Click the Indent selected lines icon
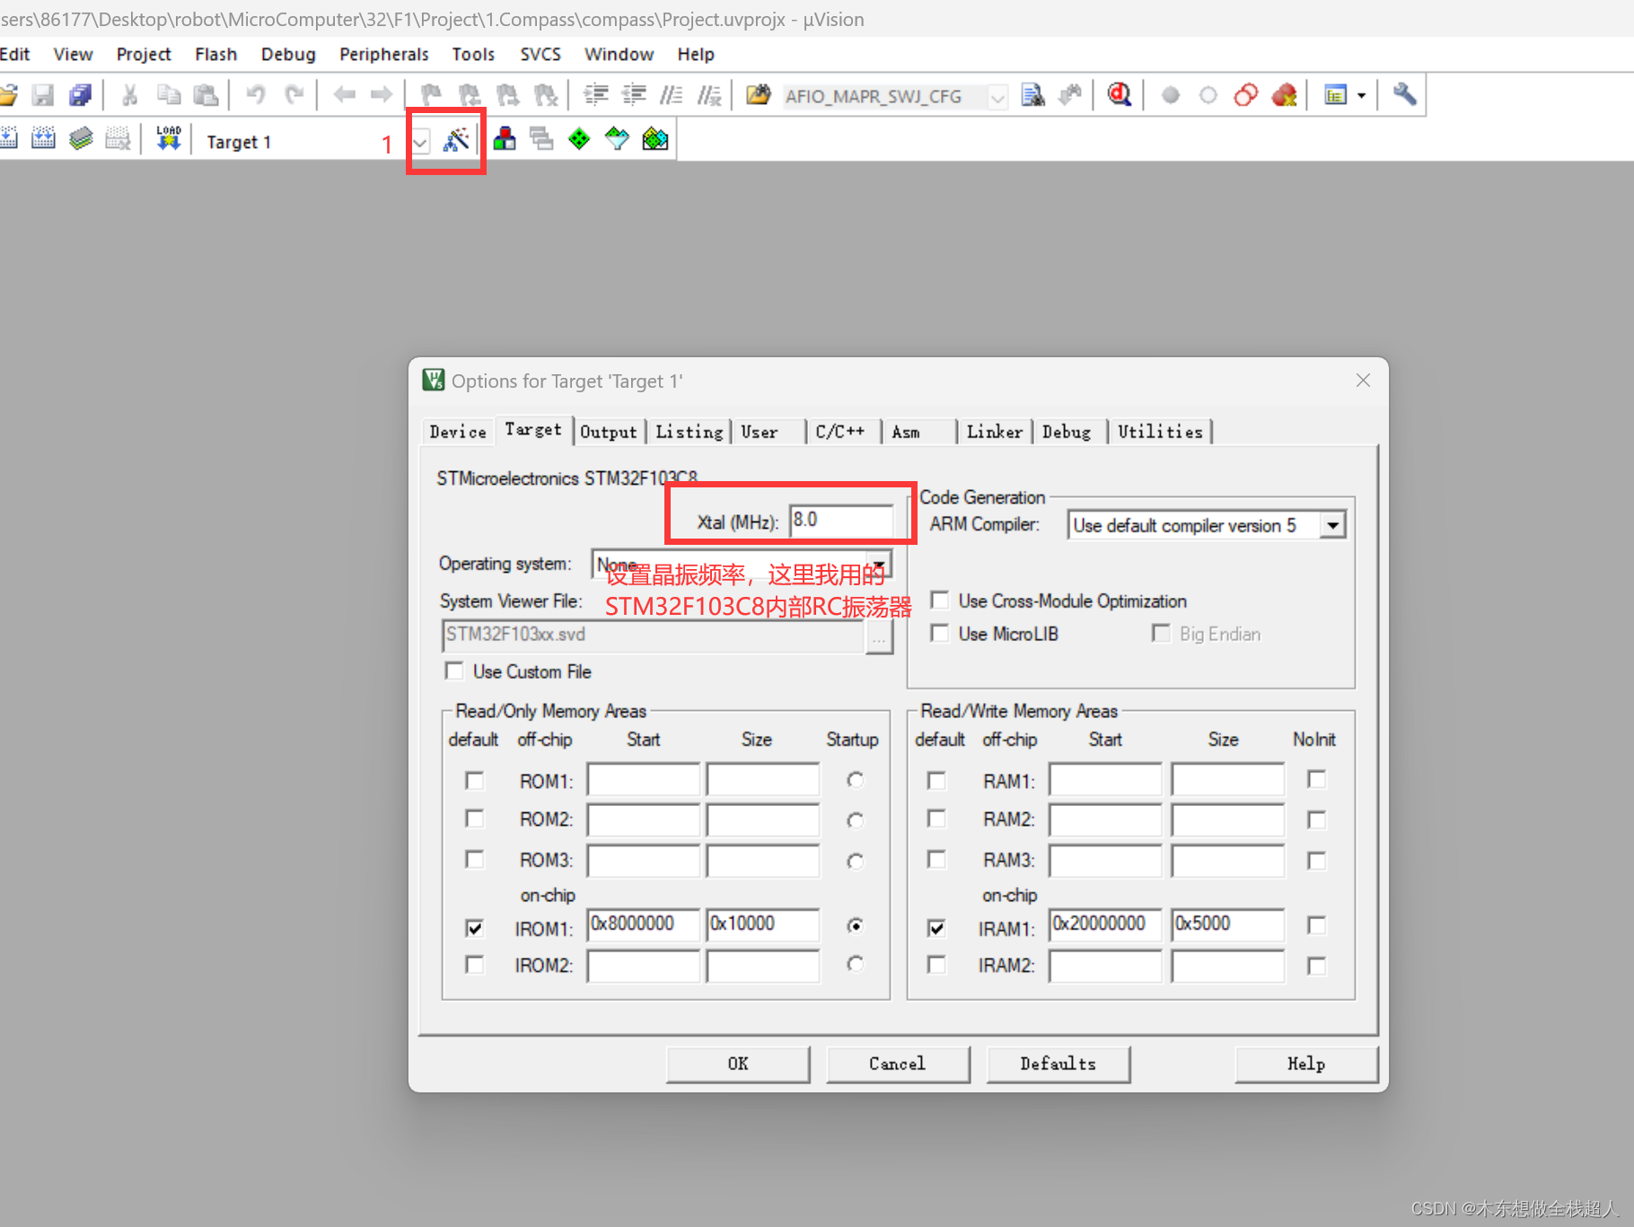 click(596, 95)
